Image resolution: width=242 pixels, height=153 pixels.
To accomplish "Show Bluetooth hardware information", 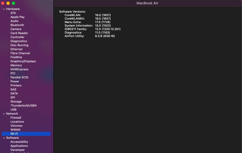I will point(17,25).
